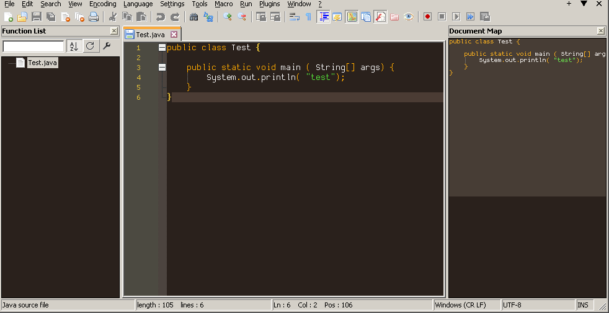The image size is (609, 313).
Task: Collapse the class Test fold on line 1
Action: click(162, 48)
